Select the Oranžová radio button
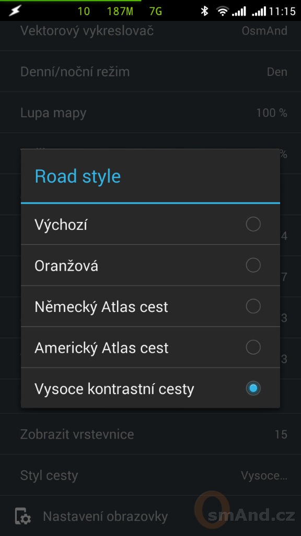The height and width of the screenshot is (536, 301). click(x=253, y=265)
